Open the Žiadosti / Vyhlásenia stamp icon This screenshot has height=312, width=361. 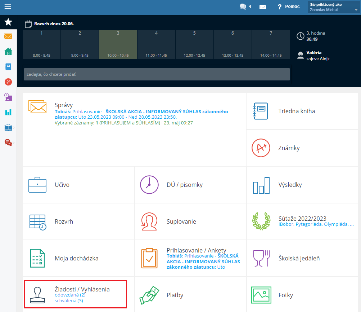37,295
